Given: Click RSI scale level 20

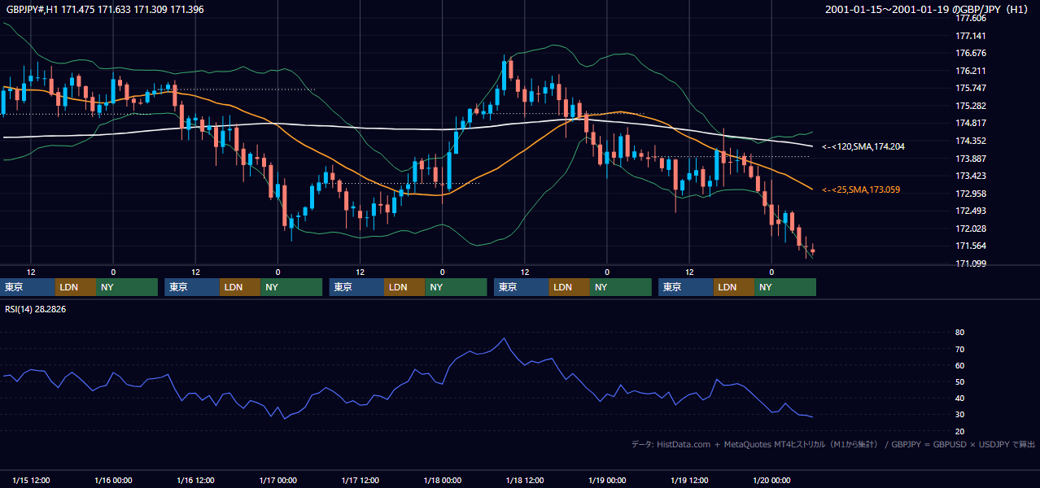Looking at the screenshot, I should [x=959, y=431].
